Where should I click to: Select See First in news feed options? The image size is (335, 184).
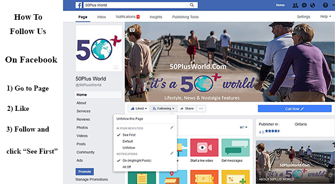[129, 135]
